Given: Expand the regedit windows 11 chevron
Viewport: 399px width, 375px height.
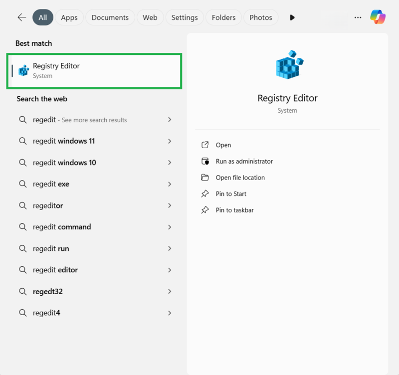Looking at the screenshot, I should (170, 141).
